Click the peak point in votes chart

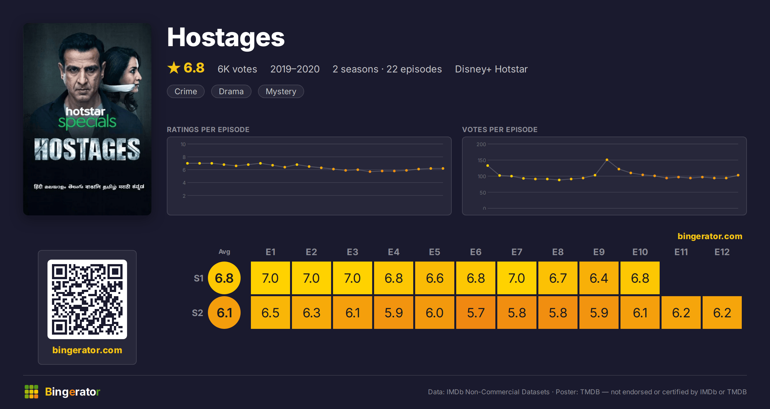coord(607,160)
